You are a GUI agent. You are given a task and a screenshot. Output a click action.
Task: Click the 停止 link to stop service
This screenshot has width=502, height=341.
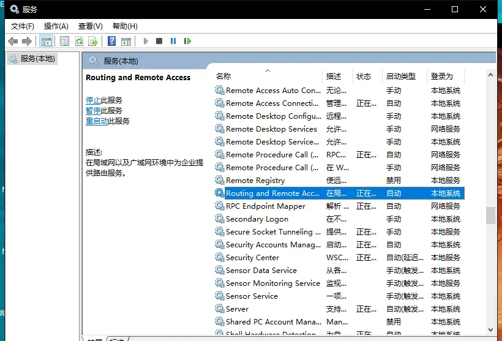[x=93, y=100]
